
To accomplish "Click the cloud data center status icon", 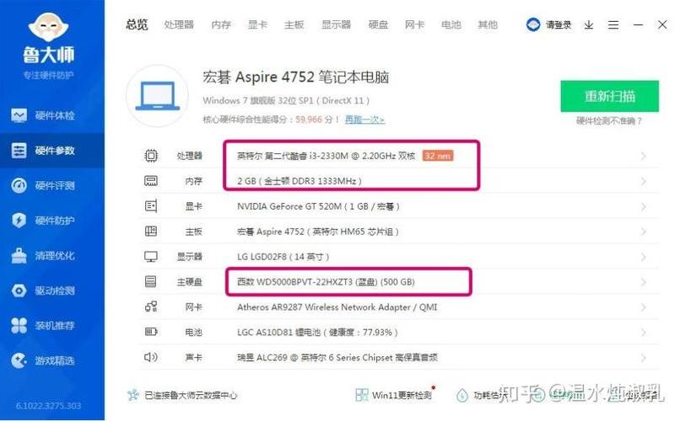I will tap(133, 395).
